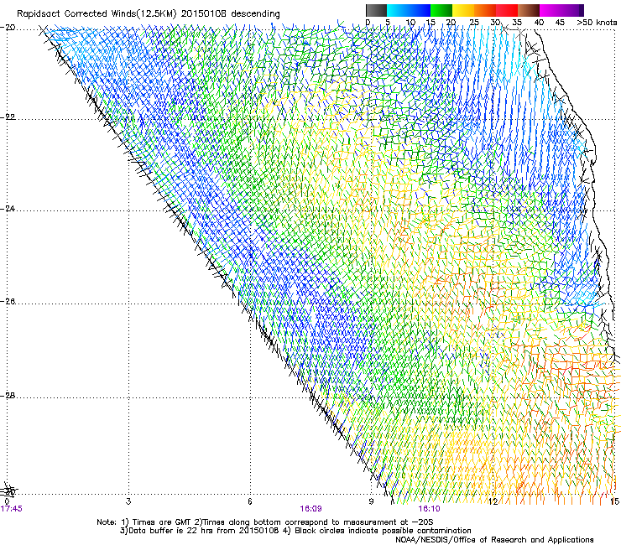Select the legend label '15' under the color bar
This screenshot has width=621, height=545.
pos(431,23)
